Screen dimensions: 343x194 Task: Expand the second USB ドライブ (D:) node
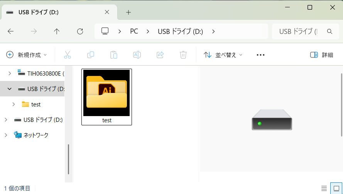click(x=6, y=120)
